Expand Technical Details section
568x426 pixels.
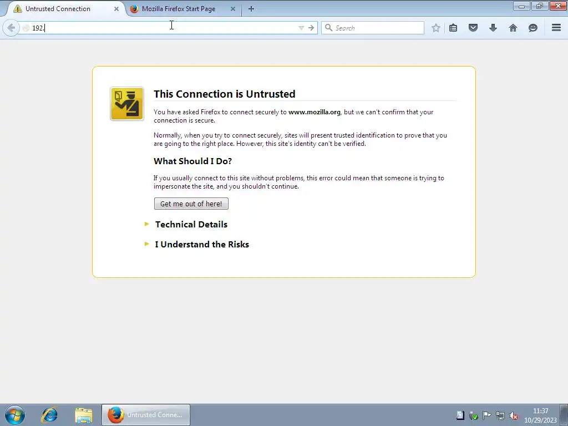click(x=191, y=224)
